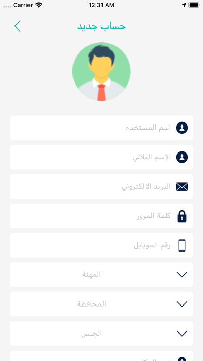This screenshot has height=361, width=203.
Task: Expand the chevron arrow beside الجنس
Action: point(182,334)
